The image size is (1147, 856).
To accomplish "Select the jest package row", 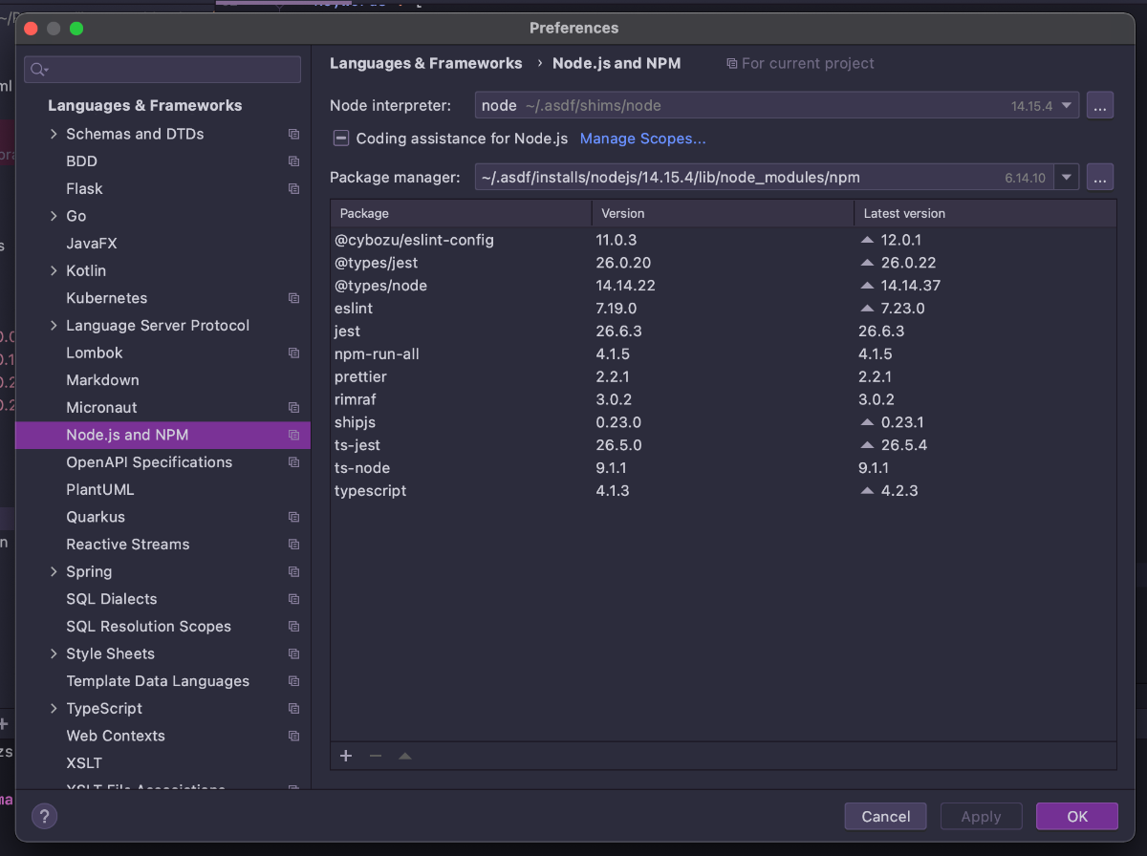I will [723, 331].
